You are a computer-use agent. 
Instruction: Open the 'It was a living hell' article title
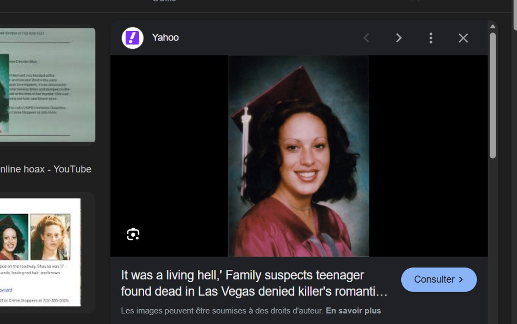[x=254, y=283]
